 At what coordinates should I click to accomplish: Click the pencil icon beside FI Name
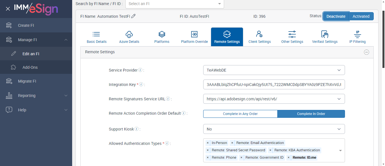click(x=134, y=16)
